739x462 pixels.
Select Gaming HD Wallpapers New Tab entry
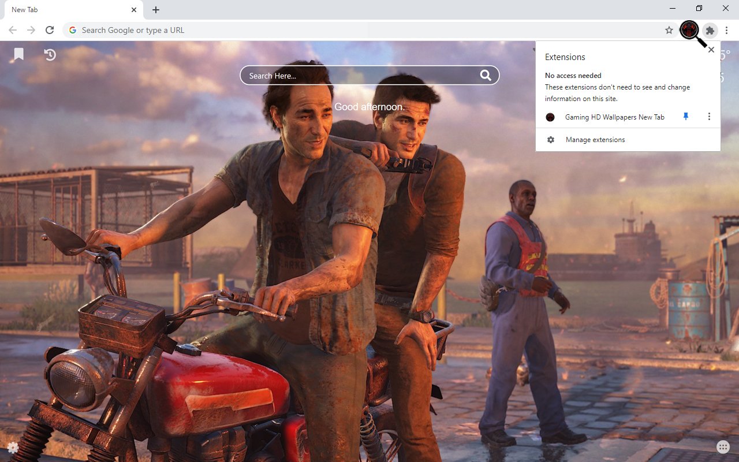pos(614,117)
